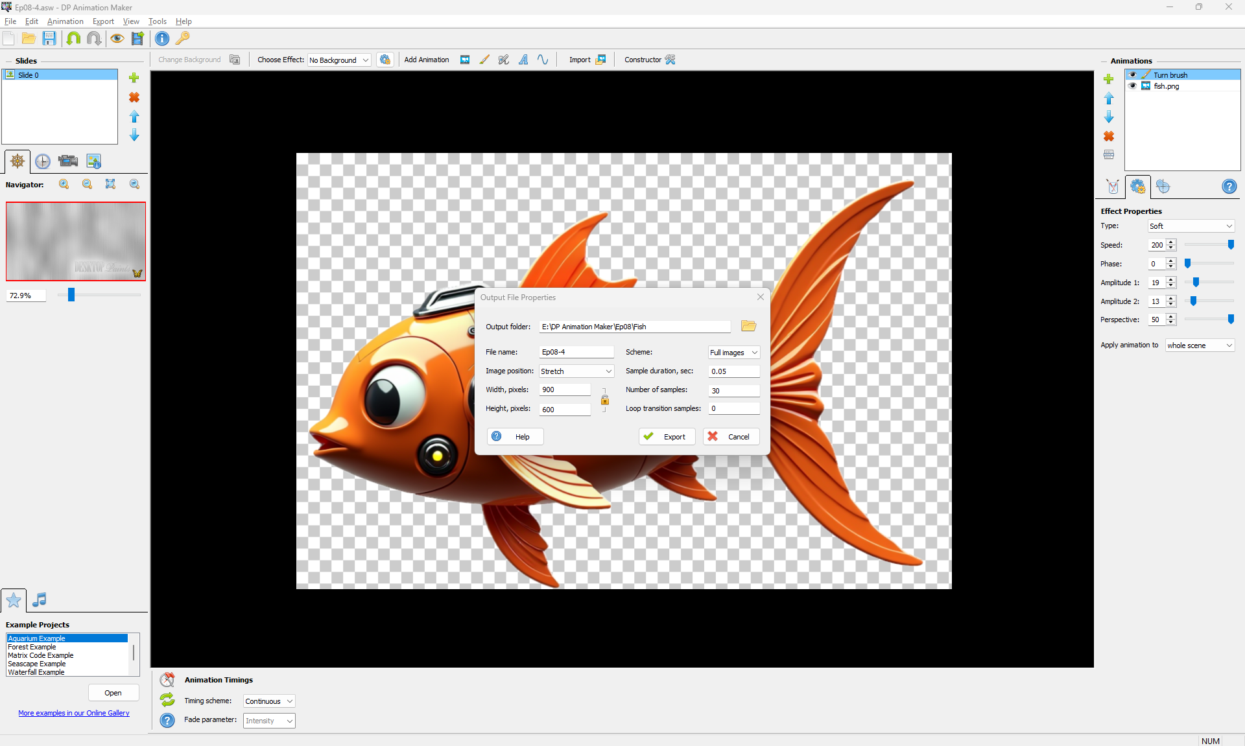
Task: Hide the Turn brush animation layer
Action: point(1133,75)
